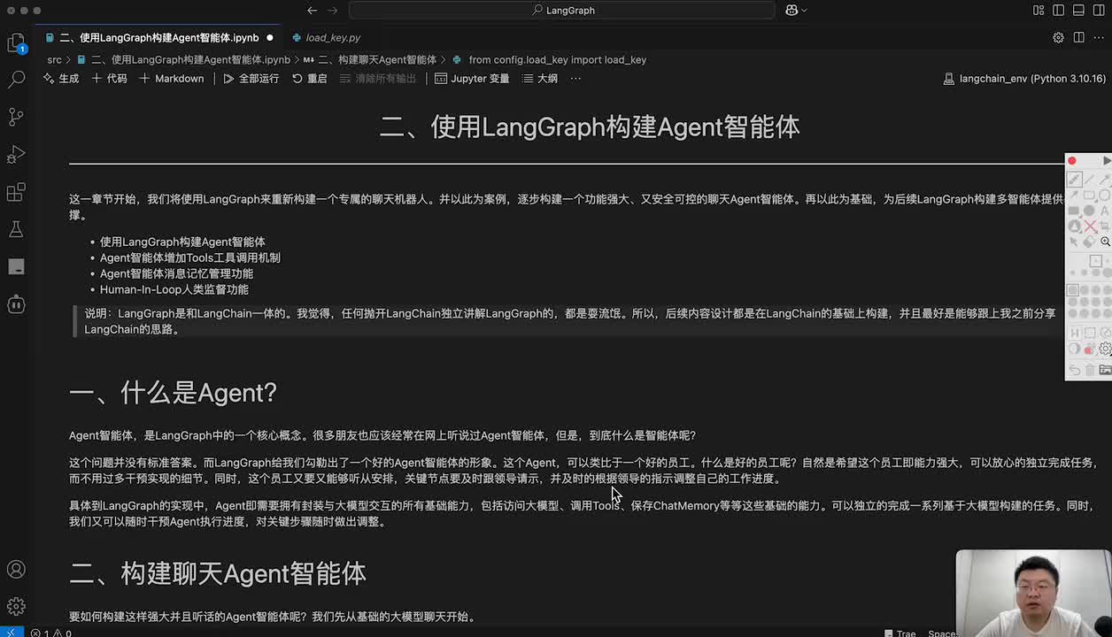Image resolution: width=1112 pixels, height=637 pixels.
Task: Open the Manage gear in activity bar
Action: [x=16, y=607]
